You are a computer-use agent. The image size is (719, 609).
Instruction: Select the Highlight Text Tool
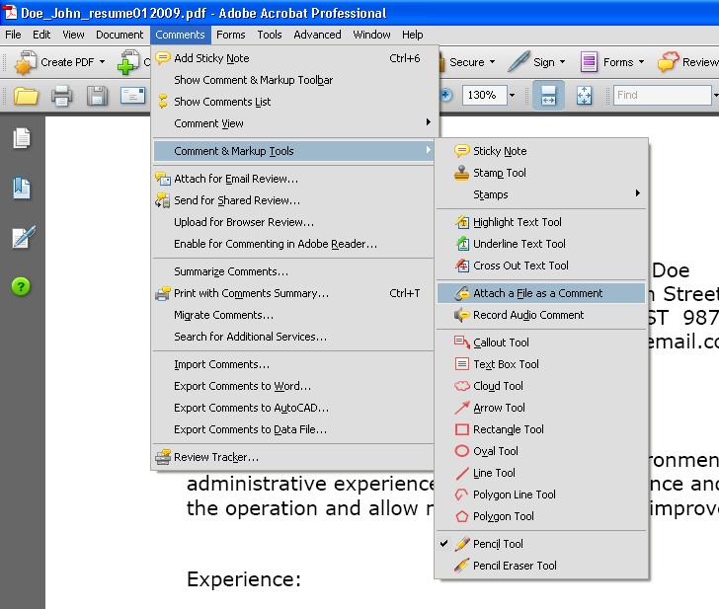(541, 222)
